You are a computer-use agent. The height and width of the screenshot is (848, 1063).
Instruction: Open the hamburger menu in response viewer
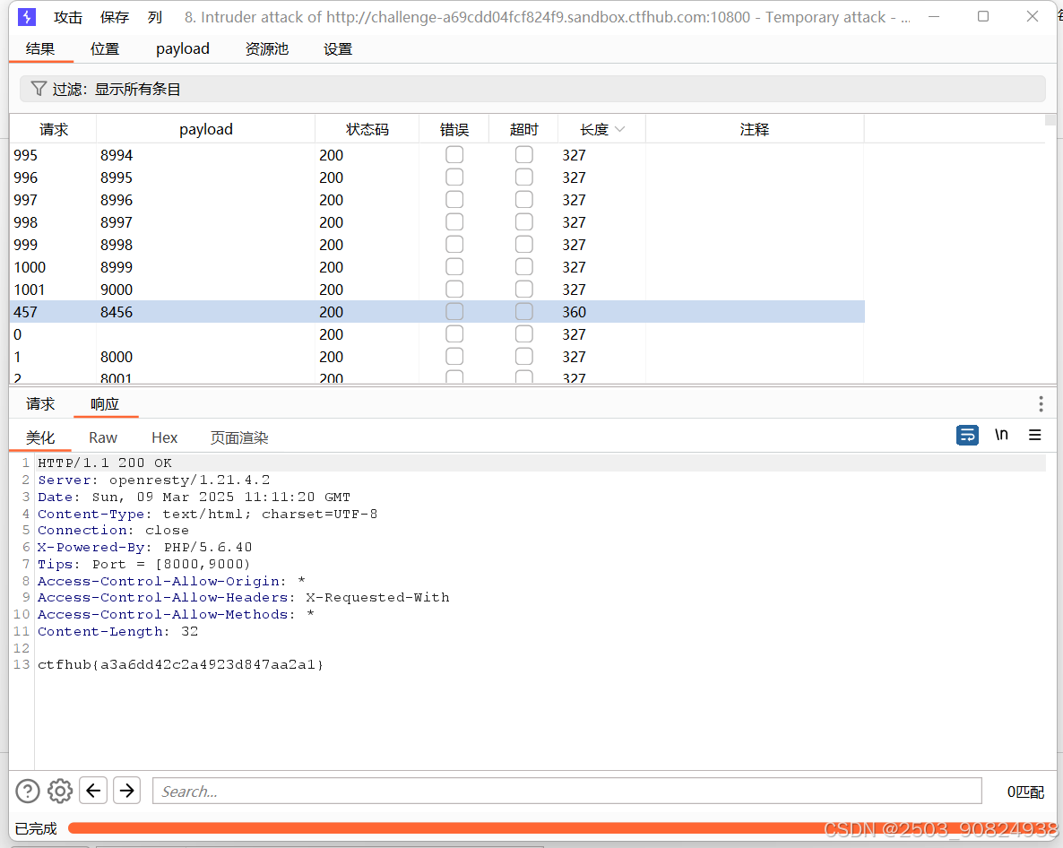[1035, 435]
